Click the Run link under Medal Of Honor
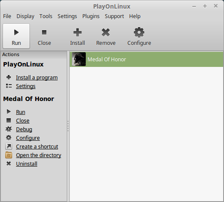224x202 pixels. tap(21, 112)
